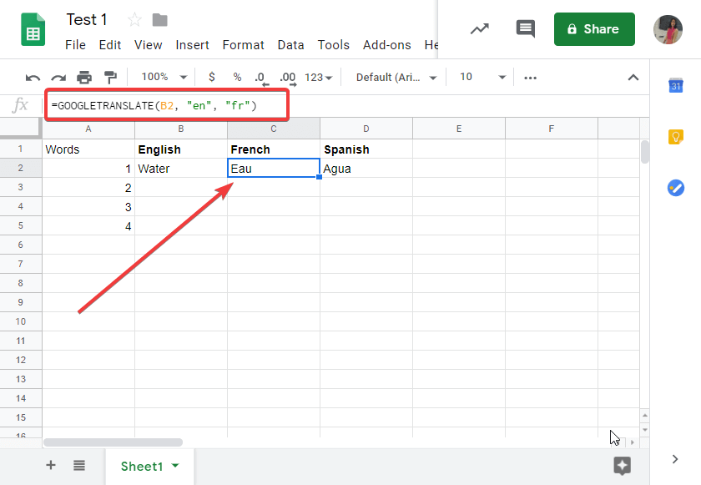Open the Edit menu
Viewport: 701px width, 485px height.
click(x=110, y=45)
